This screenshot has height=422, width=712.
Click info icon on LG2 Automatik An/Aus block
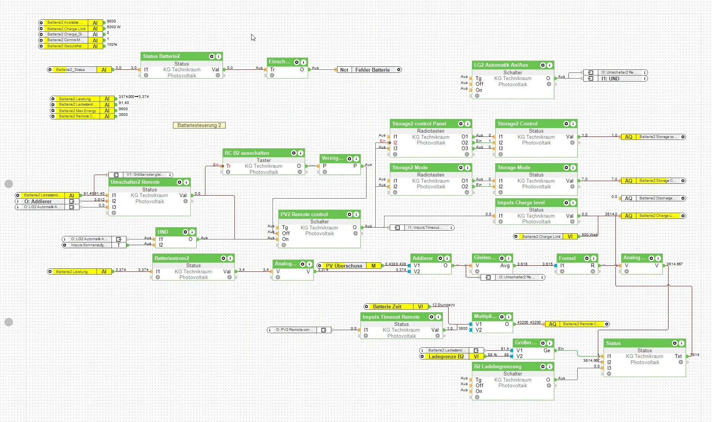pyautogui.click(x=550, y=65)
